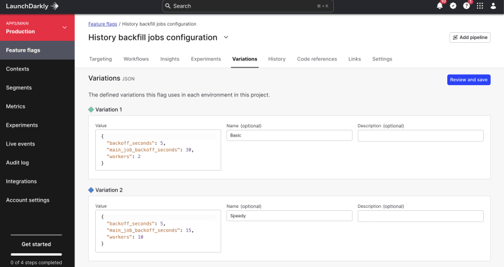This screenshot has height=267, width=504.
Task: Click the "main_job_backoff_seconds": 30 line
Action: click(150, 150)
